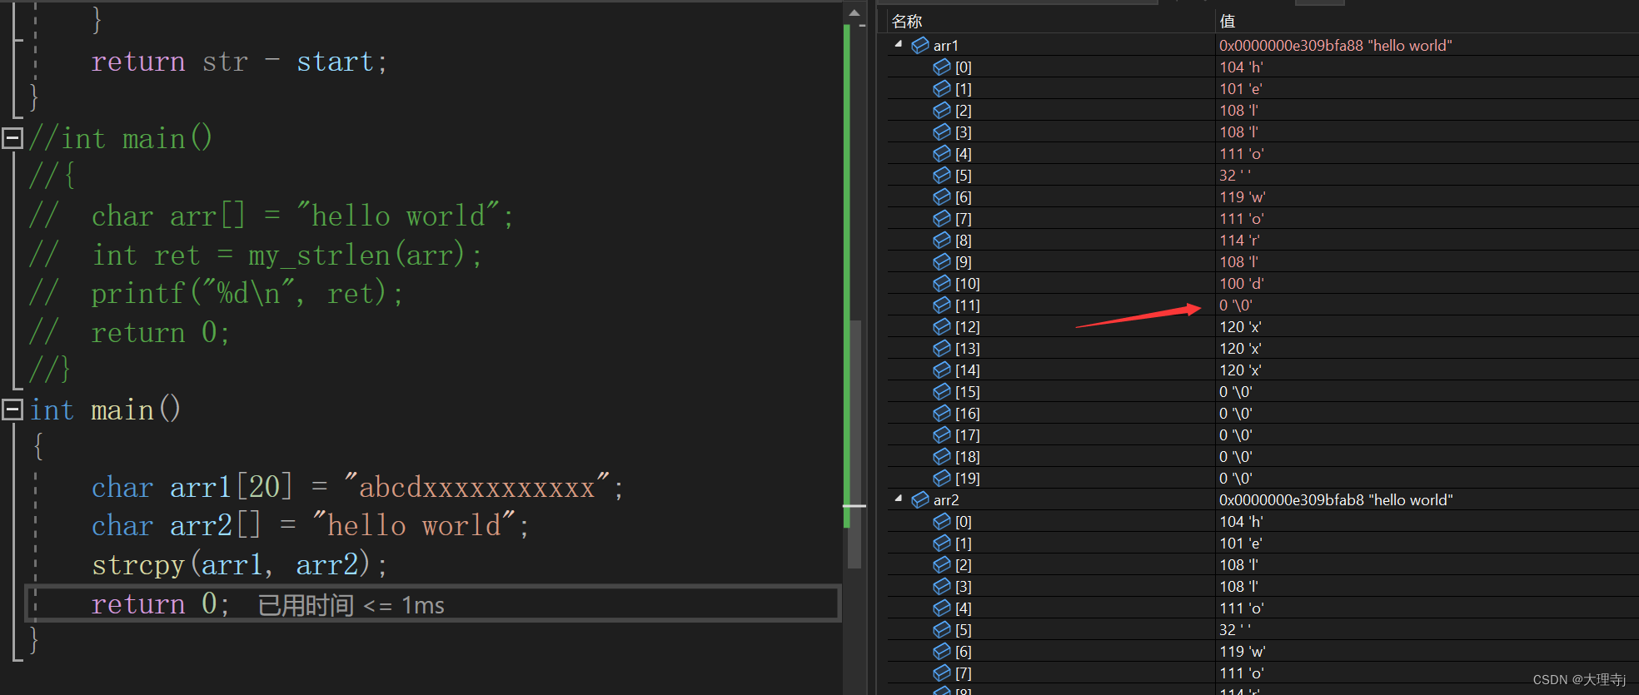Select the arr1 value 0x0000000e309bfa88 "hello world"
The width and height of the screenshot is (1639, 695).
click(1335, 46)
